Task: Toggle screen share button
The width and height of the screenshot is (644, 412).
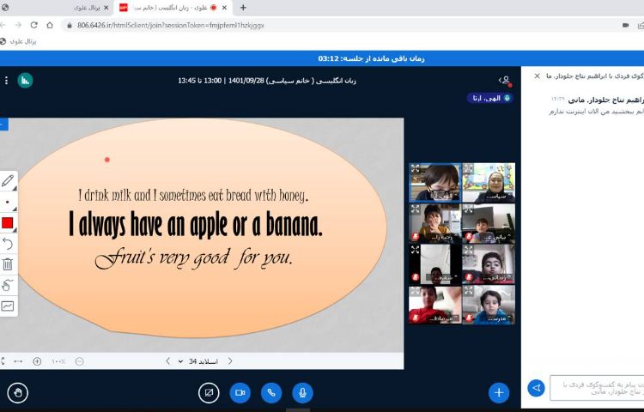Action: tap(209, 392)
